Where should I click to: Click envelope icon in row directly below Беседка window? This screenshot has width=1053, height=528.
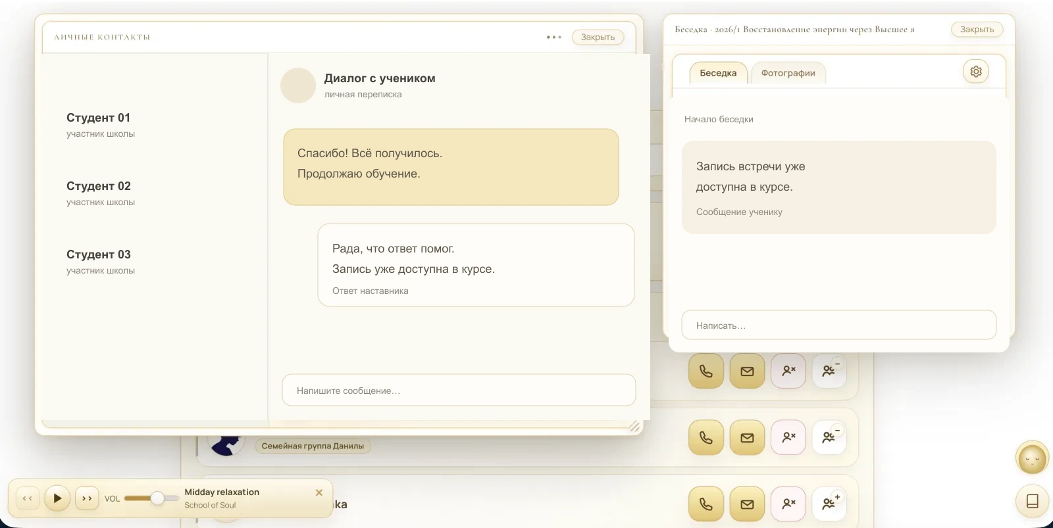[747, 372]
